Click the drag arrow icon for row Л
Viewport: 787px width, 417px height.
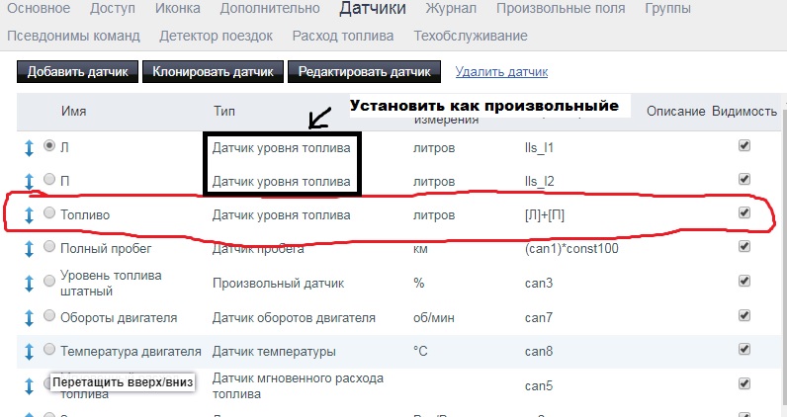(29, 147)
